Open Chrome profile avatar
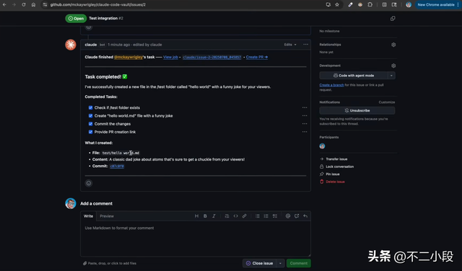 (x=409, y=5)
